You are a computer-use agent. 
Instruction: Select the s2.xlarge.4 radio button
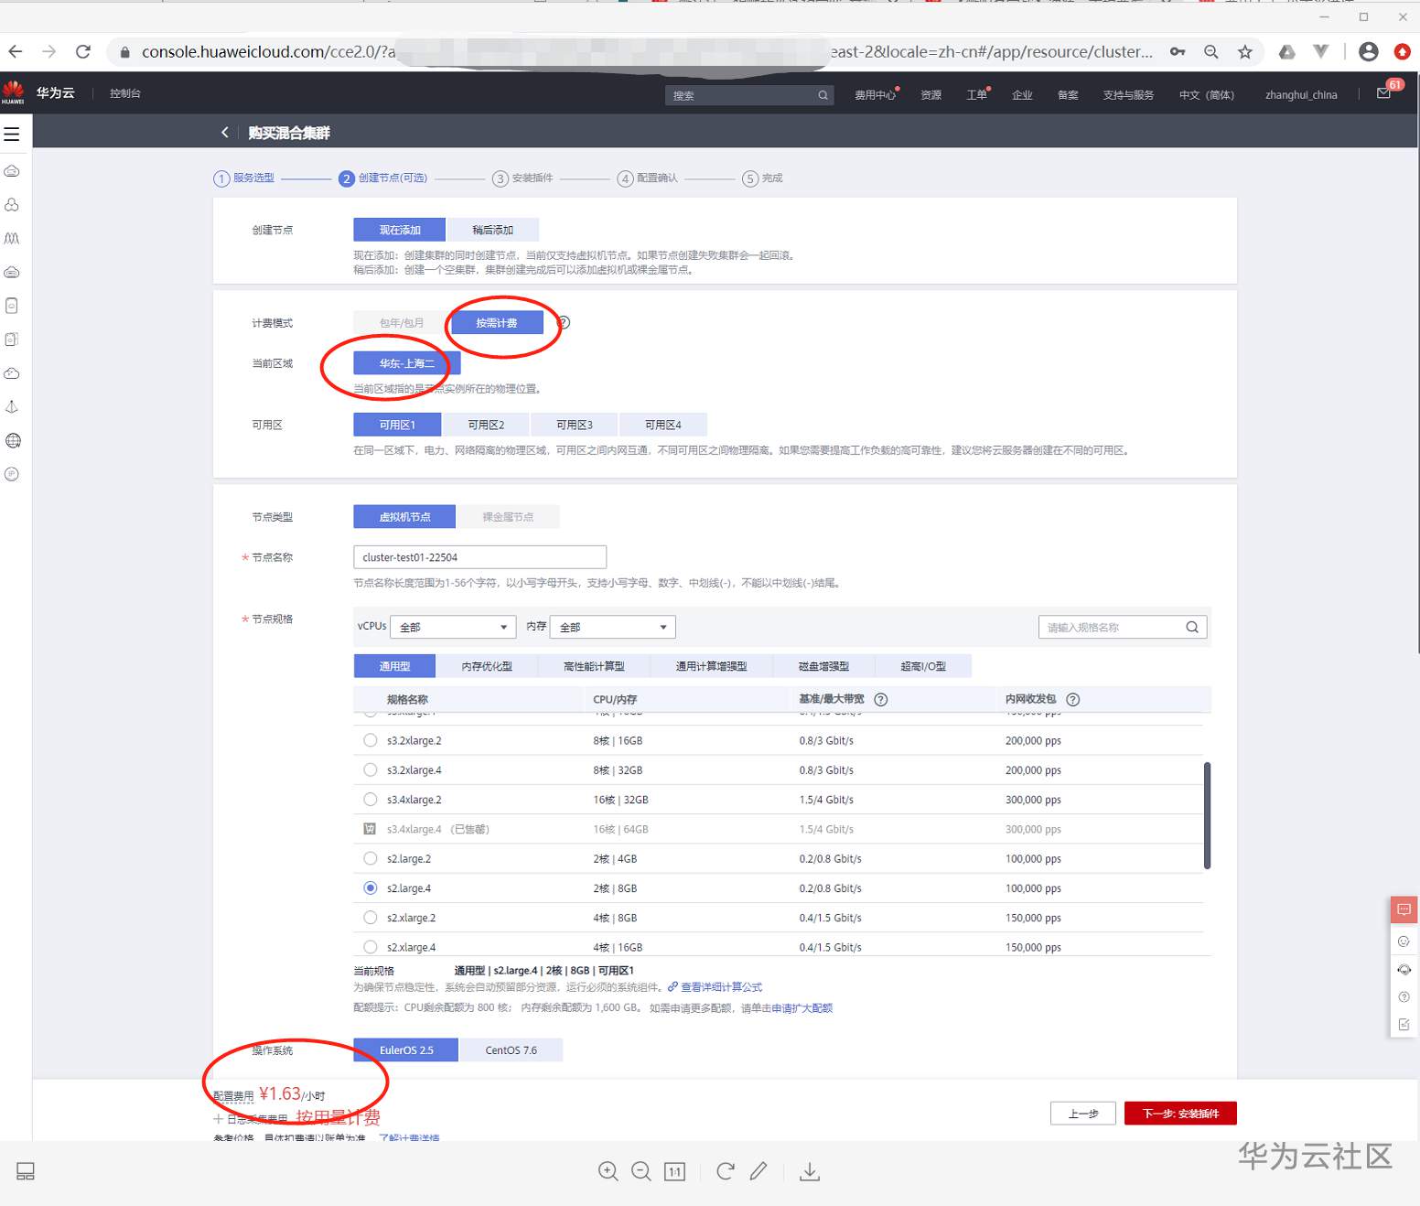click(x=371, y=947)
